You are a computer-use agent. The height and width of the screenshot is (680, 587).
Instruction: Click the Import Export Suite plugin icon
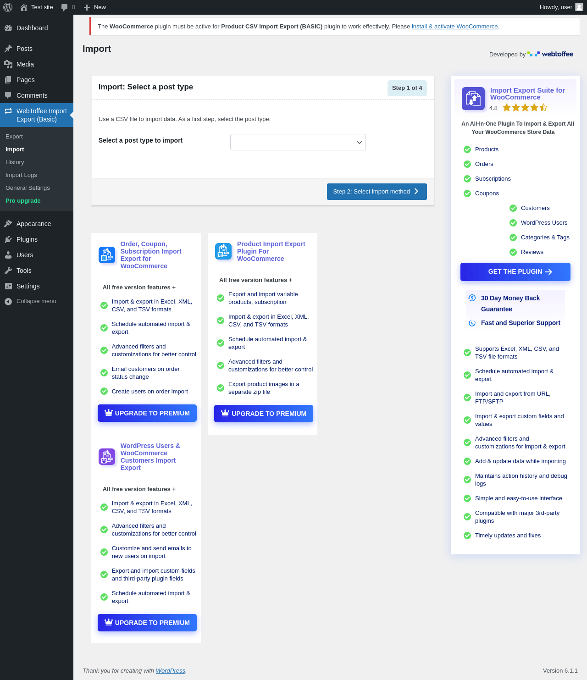pyautogui.click(x=473, y=99)
